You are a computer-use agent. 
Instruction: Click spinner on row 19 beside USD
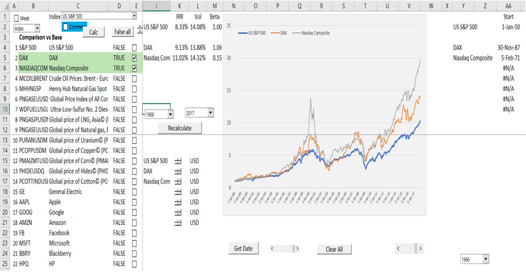(x=178, y=202)
